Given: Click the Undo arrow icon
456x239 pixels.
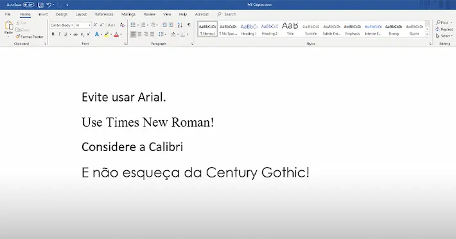Looking at the screenshot, I should [x=49, y=4].
